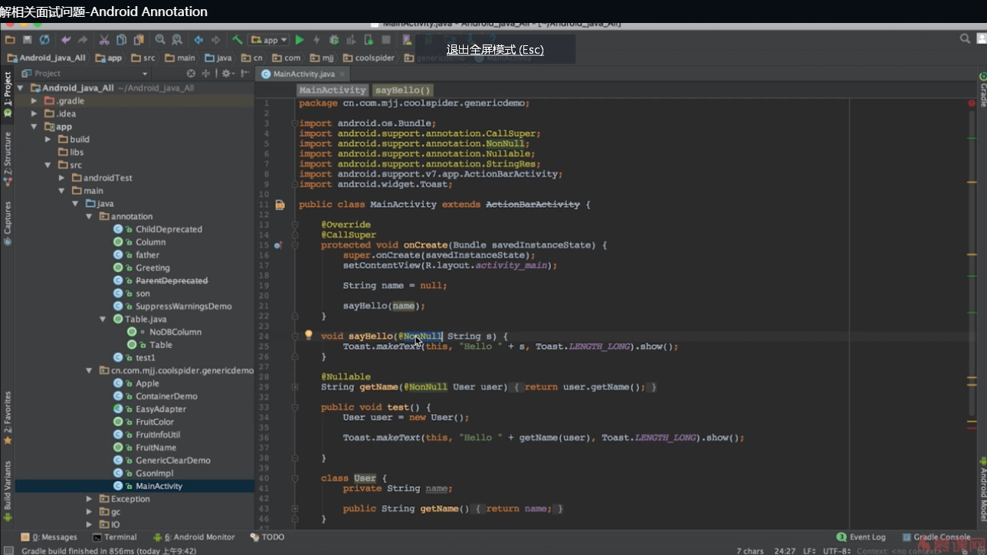Toggle the 2: Favorites tool window
987x555 pixels.
pos(8,412)
